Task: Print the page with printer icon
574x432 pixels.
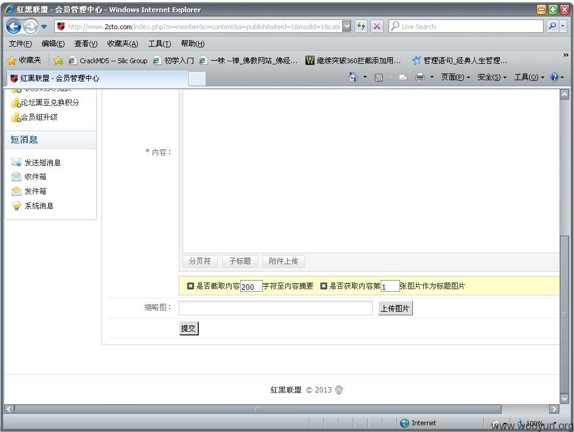Action: 420,77
